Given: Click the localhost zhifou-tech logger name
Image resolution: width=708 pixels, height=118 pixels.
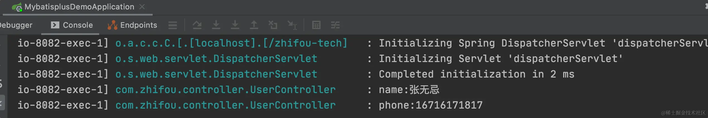Looking at the screenshot, I should 231,43.
